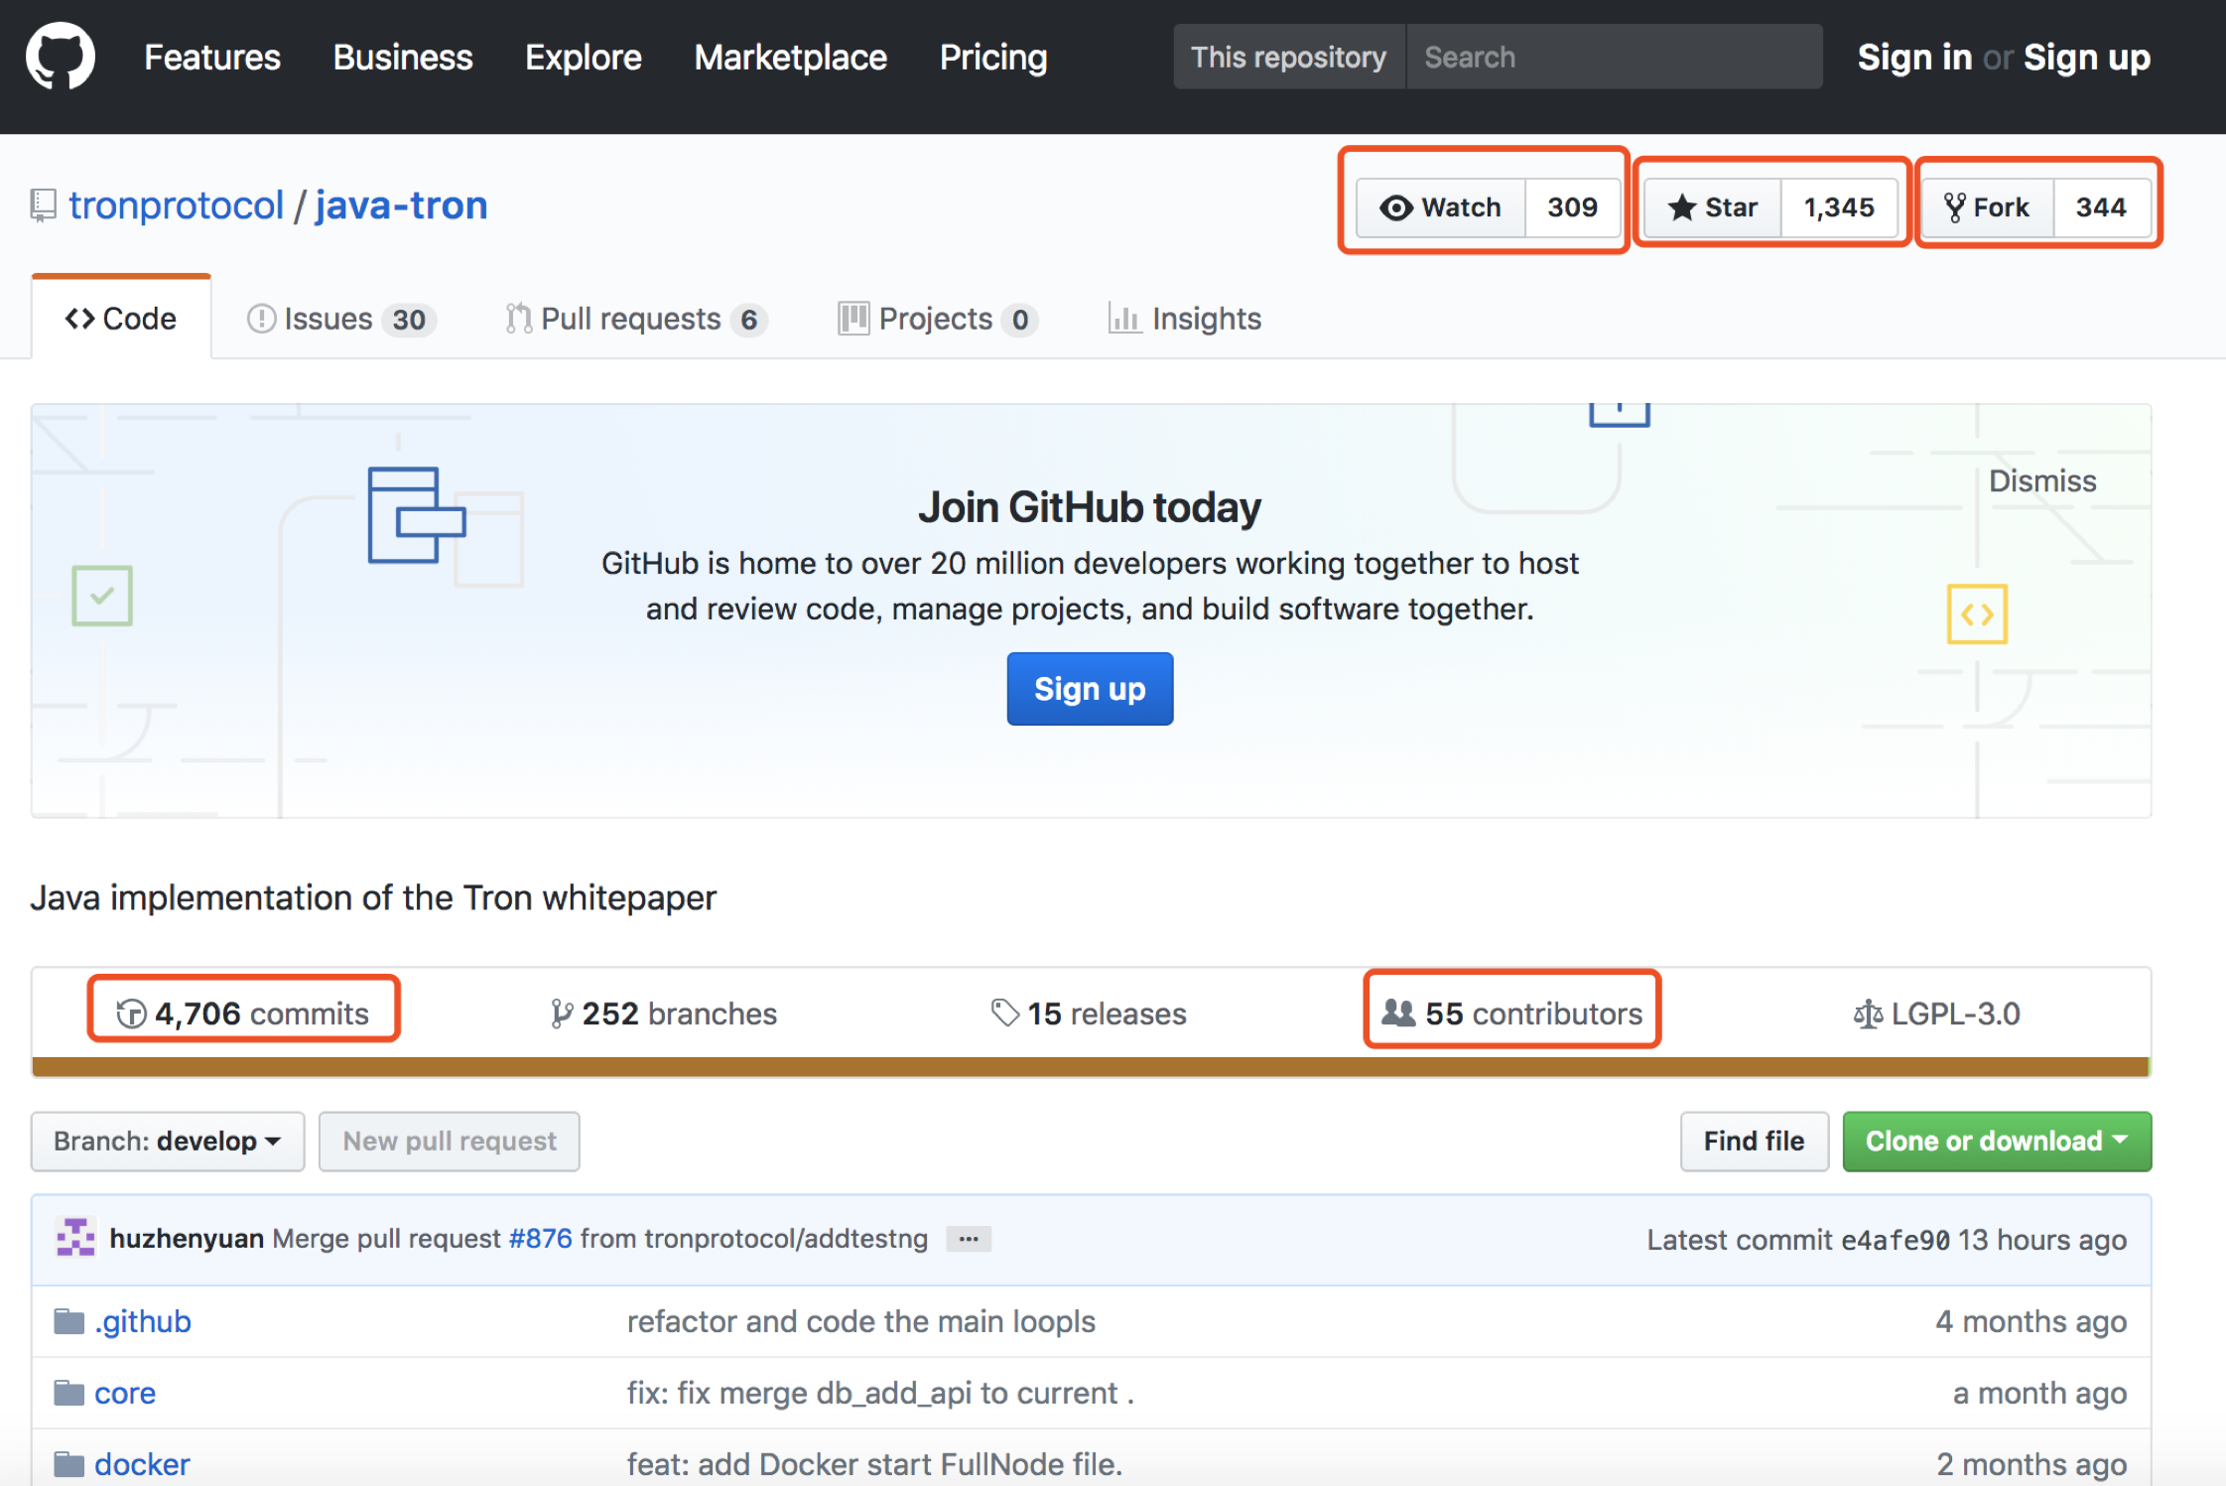Open the docker folder
Image resolution: width=2226 pixels, height=1486 pixels.
142,1464
